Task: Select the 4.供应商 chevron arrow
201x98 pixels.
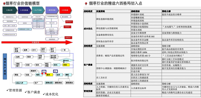Action: pos(10,10)
